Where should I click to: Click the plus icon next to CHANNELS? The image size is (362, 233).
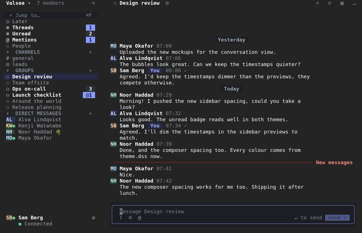[90, 52]
